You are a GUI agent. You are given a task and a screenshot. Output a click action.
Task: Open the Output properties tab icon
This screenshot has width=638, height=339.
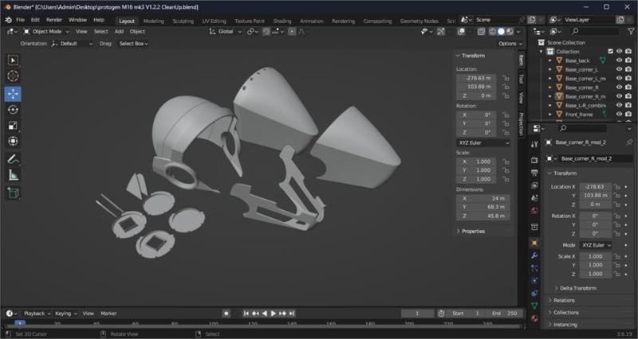tap(534, 173)
